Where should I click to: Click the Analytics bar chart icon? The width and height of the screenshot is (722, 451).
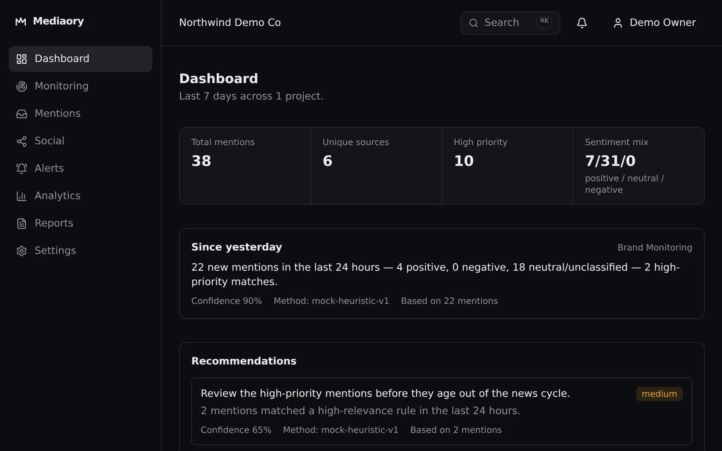22,196
